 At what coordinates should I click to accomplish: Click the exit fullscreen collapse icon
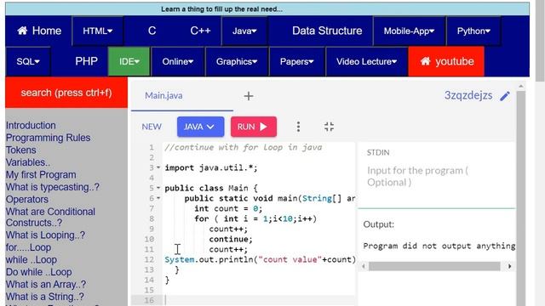pyautogui.click(x=329, y=127)
